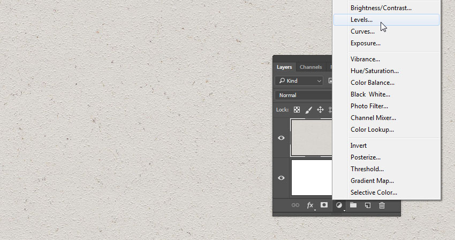The image size is (455, 240).
Task: Choose Curves... in the menu
Action: [362, 31]
